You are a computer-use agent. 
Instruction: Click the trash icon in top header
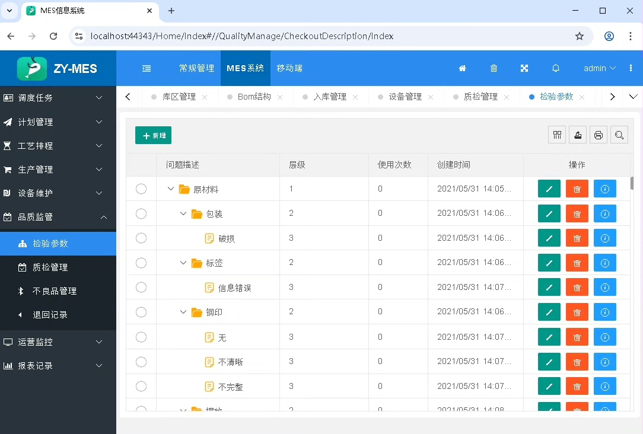tap(494, 68)
